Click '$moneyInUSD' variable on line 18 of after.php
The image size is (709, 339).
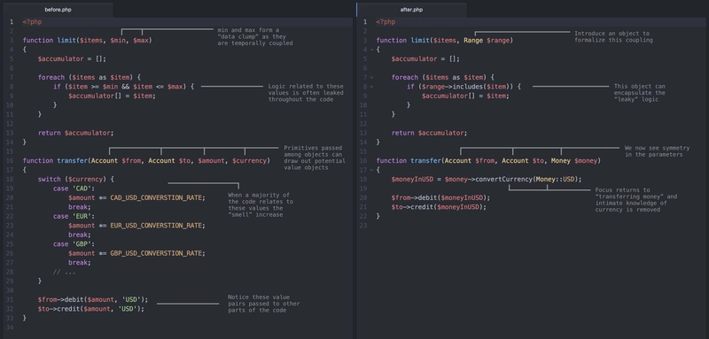[x=412, y=179]
